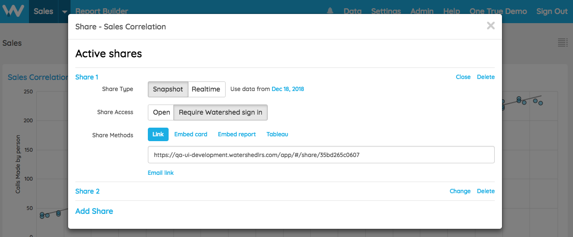Open Settings in the navbar
Screen dimensions: 573x237
coord(386,11)
